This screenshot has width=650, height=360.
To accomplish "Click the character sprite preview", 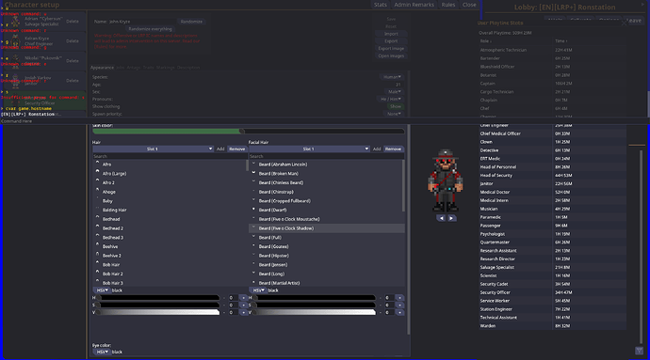I will point(446,180).
